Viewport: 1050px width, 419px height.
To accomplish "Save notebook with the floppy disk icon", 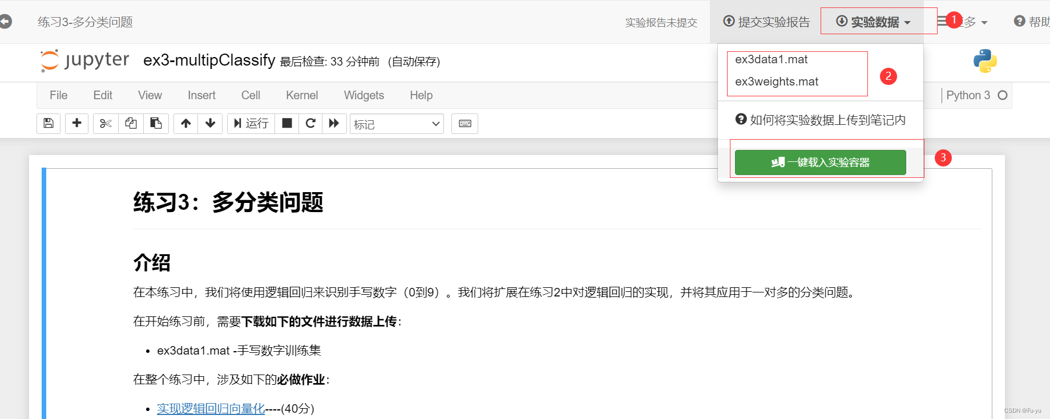I will (49, 123).
